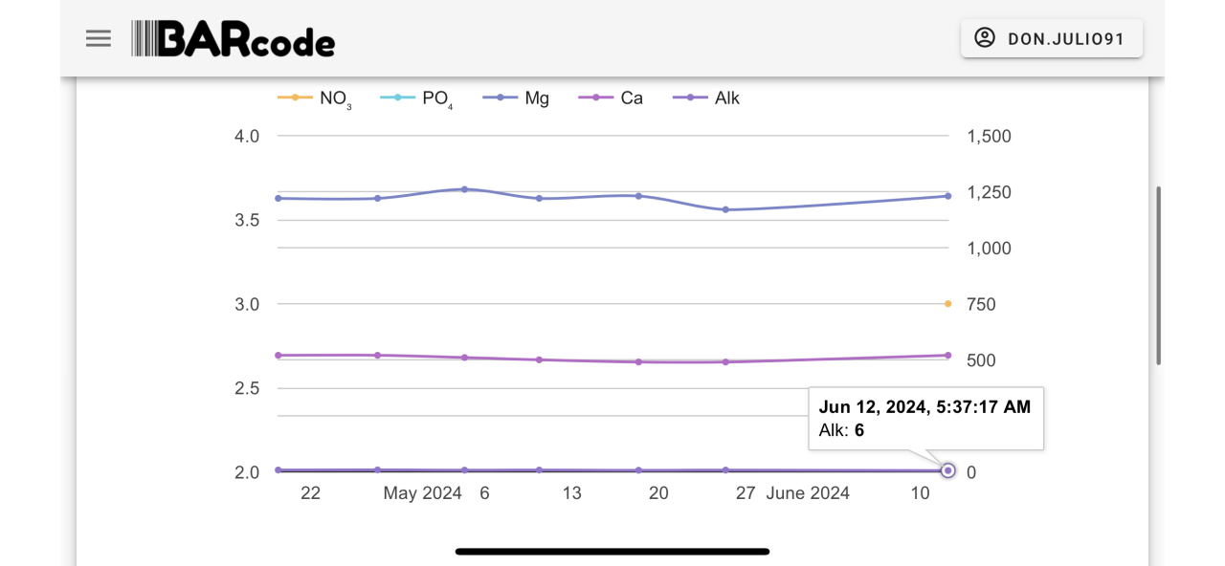Viewport: 1225px width, 566px height.
Task: Click the Mg peak point near May 6
Action: [x=465, y=189]
